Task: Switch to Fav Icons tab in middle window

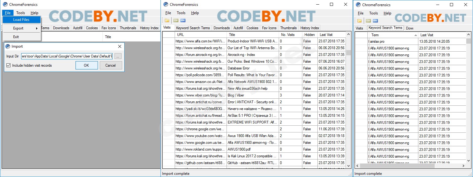Action: [x=269, y=28]
